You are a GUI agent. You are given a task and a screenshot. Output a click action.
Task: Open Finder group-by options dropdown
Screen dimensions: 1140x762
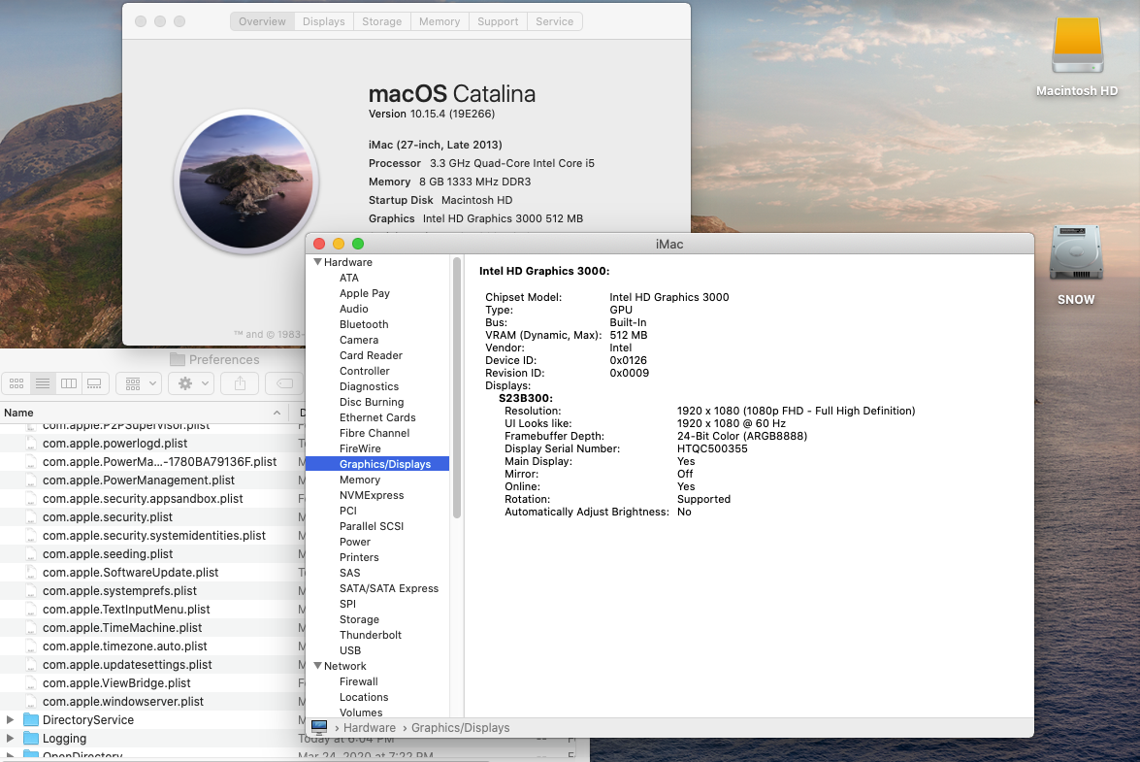tap(141, 383)
